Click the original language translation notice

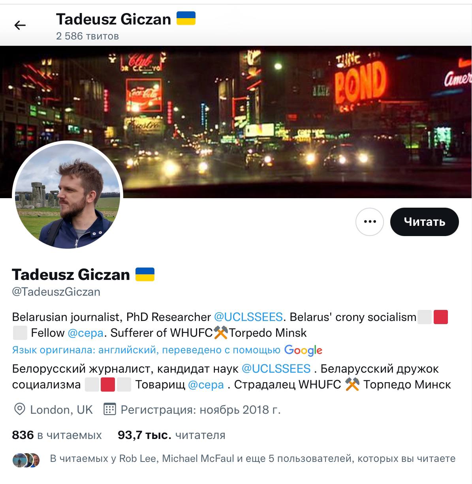tap(167, 350)
